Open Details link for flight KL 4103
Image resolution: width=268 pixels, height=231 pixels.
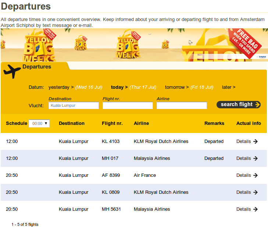[x=244, y=141]
